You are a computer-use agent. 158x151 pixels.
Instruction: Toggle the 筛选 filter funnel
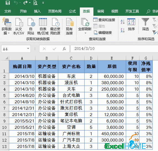[x=145, y=24]
